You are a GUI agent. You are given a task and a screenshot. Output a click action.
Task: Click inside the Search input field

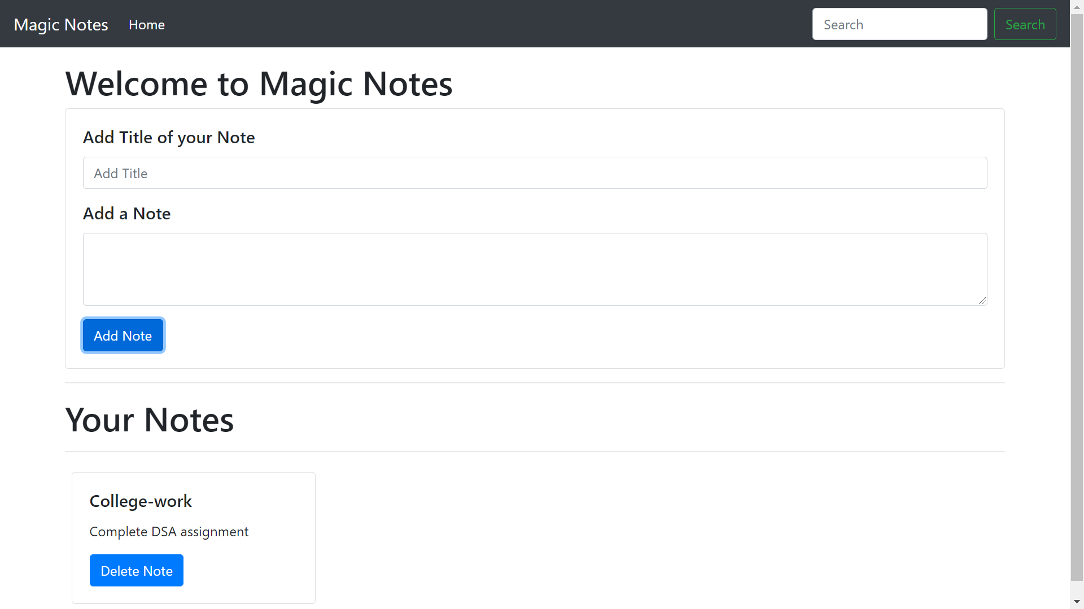point(899,24)
